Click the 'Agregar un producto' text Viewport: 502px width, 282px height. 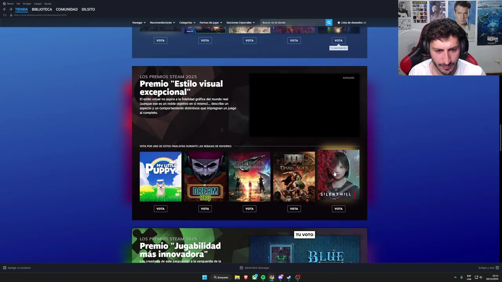tap(19, 268)
